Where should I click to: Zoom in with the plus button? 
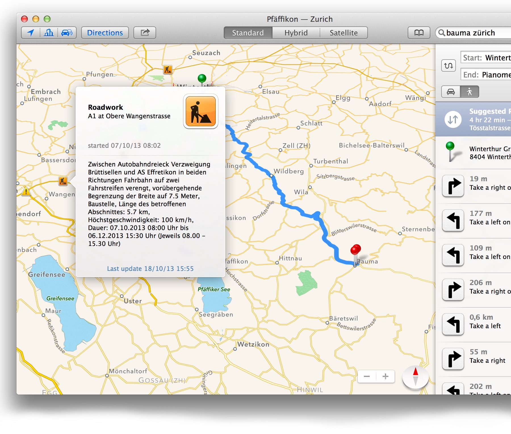click(386, 377)
